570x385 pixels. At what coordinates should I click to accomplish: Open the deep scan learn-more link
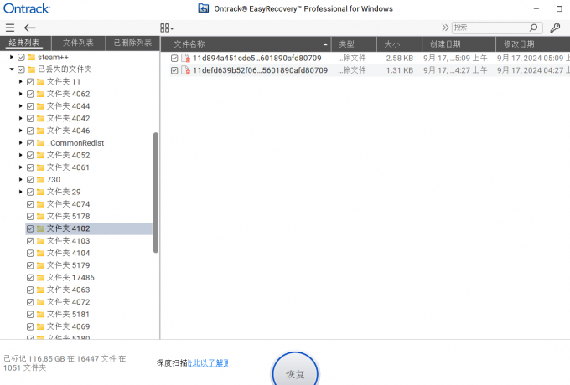208,363
